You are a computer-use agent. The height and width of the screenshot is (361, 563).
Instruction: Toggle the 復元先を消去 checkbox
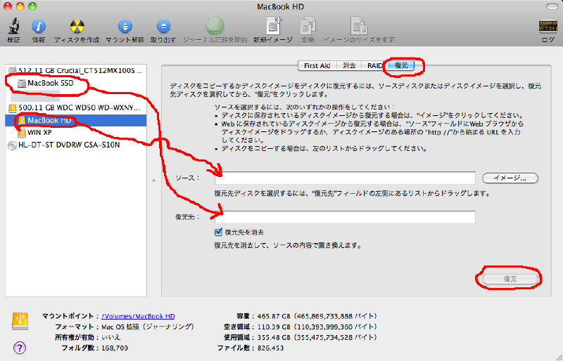[218, 232]
